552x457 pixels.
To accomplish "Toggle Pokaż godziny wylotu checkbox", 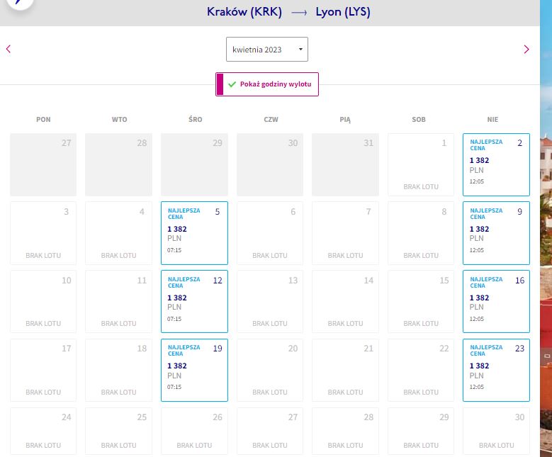I will (267, 84).
